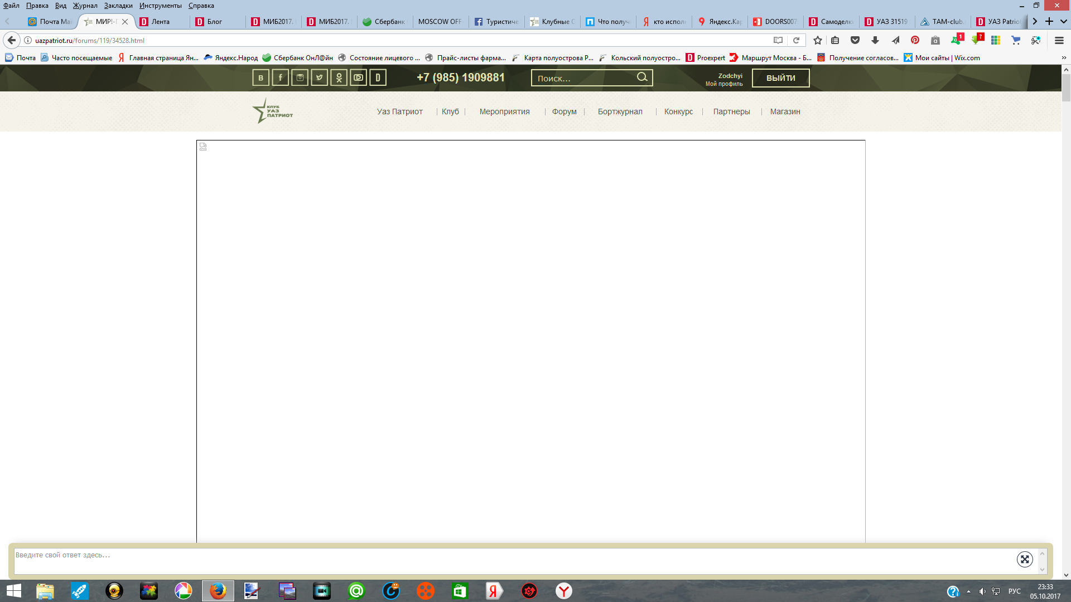Click the Twitter icon in header

point(319,77)
